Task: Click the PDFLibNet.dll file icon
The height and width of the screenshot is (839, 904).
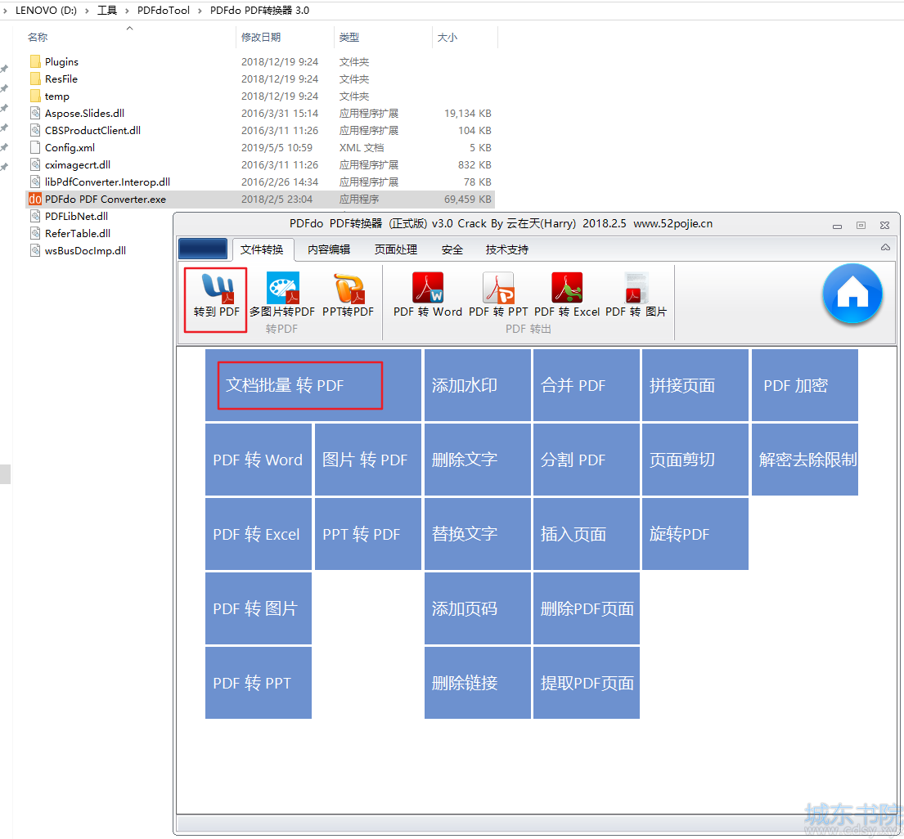Action: point(35,216)
